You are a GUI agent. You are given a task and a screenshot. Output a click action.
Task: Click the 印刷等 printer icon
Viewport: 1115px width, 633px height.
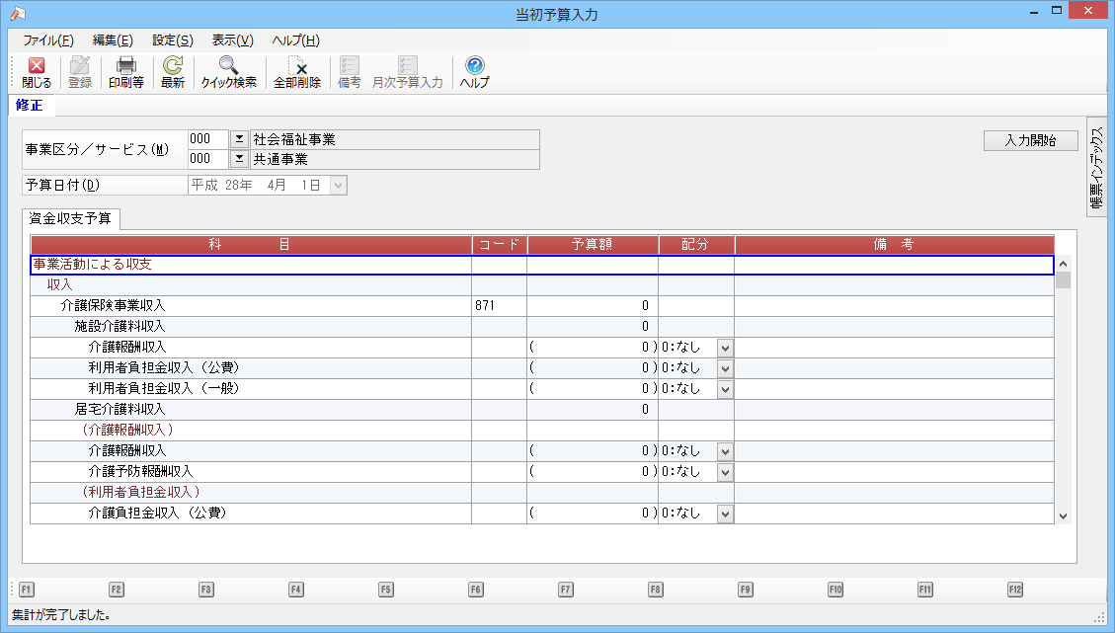coord(125,73)
